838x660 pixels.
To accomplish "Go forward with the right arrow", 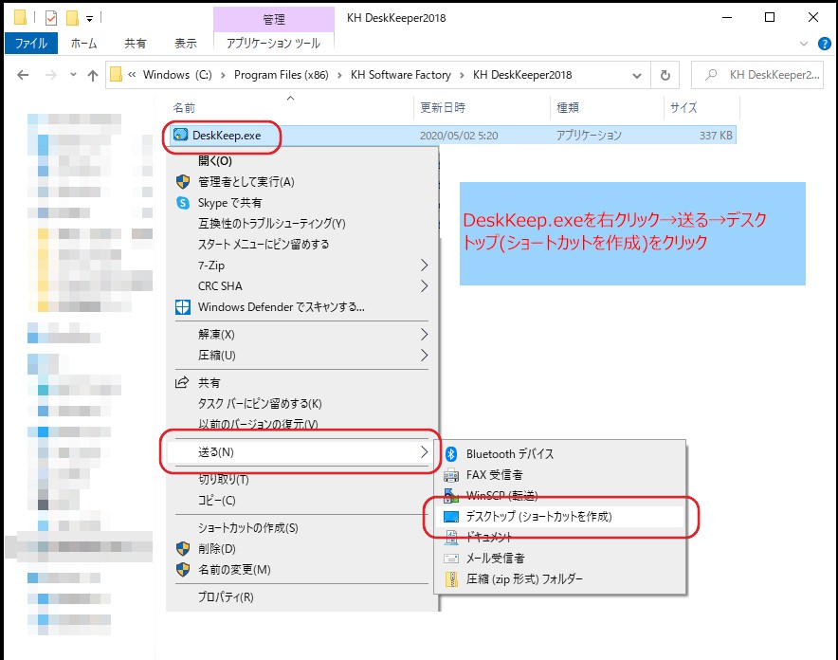I will pyautogui.click(x=51, y=75).
